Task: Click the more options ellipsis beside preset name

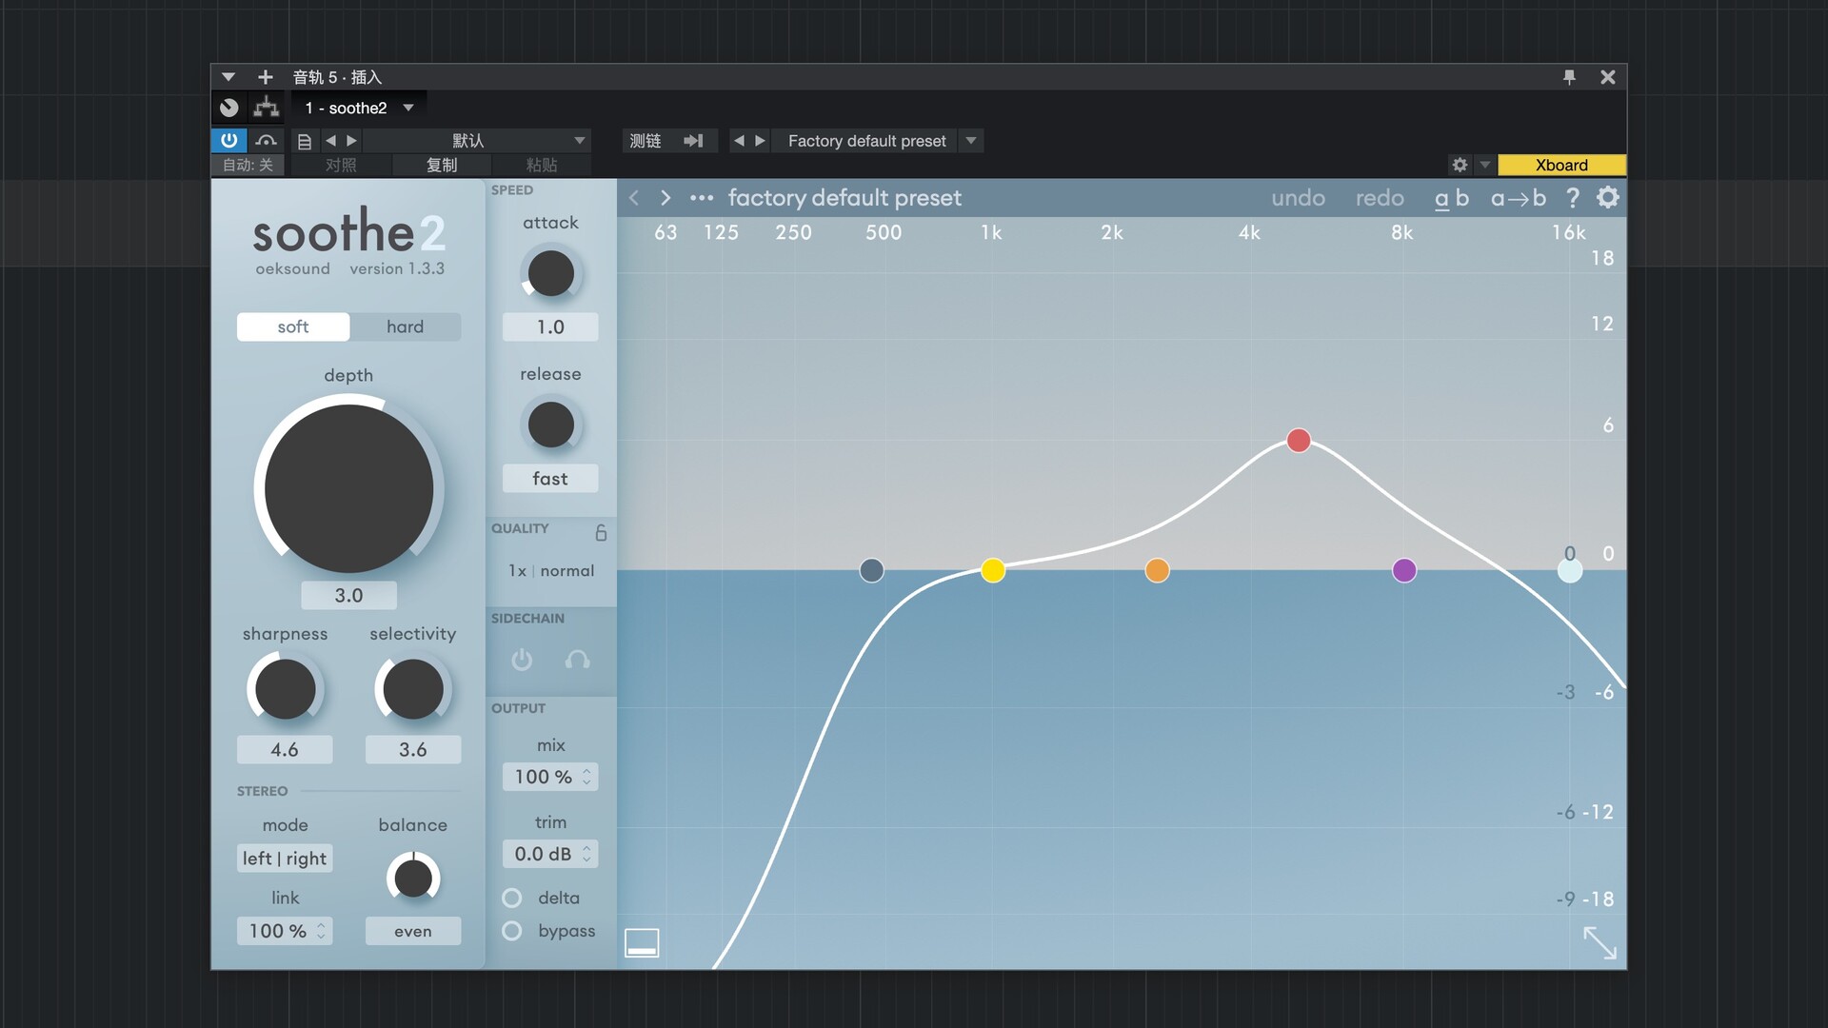Action: pos(703,198)
